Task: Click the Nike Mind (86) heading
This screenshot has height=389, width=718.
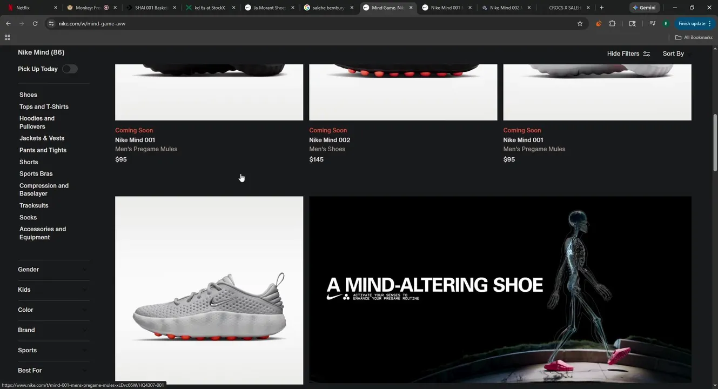Action: (41, 52)
